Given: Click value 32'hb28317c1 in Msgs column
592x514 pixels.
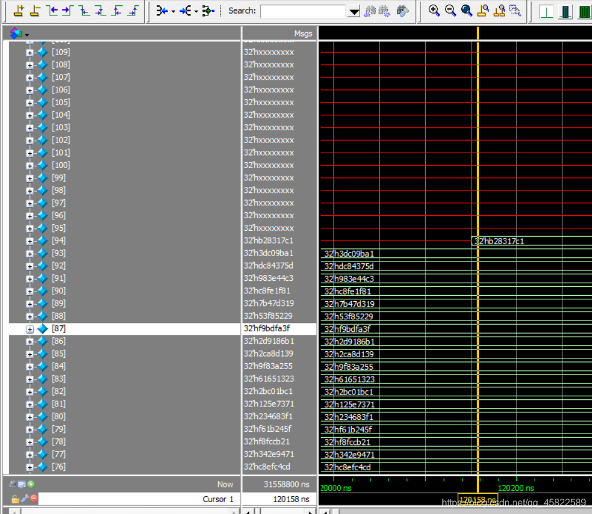Looking at the screenshot, I should pyautogui.click(x=268, y=241).
